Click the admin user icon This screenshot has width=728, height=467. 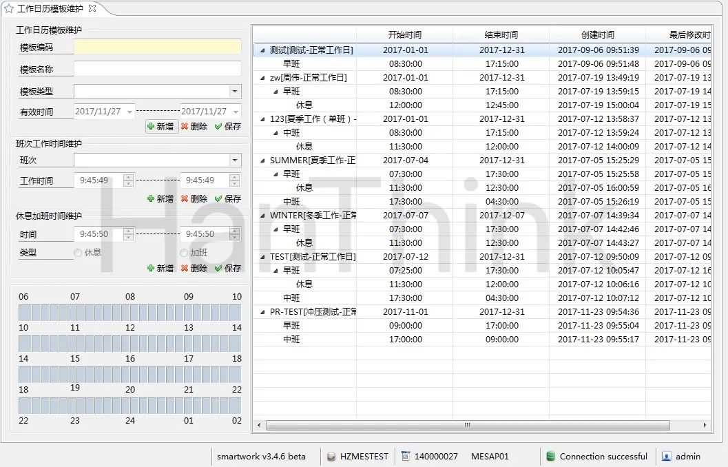tap(666, 456)
